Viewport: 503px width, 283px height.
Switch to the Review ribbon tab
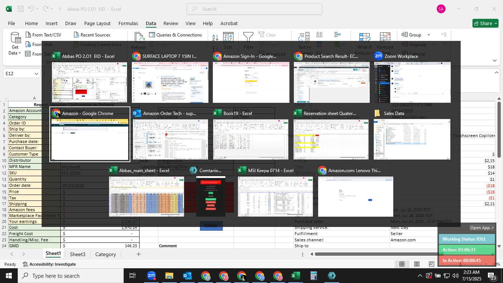[x=171, y=23]
